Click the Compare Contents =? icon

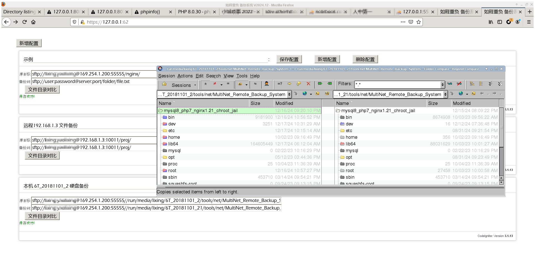pyautogui.click(x=280, y=84)
